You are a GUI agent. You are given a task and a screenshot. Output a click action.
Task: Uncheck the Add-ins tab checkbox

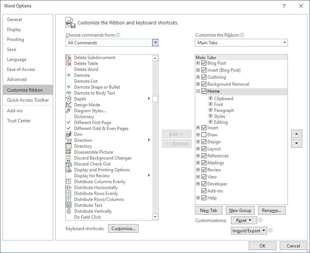click(204, 191)
